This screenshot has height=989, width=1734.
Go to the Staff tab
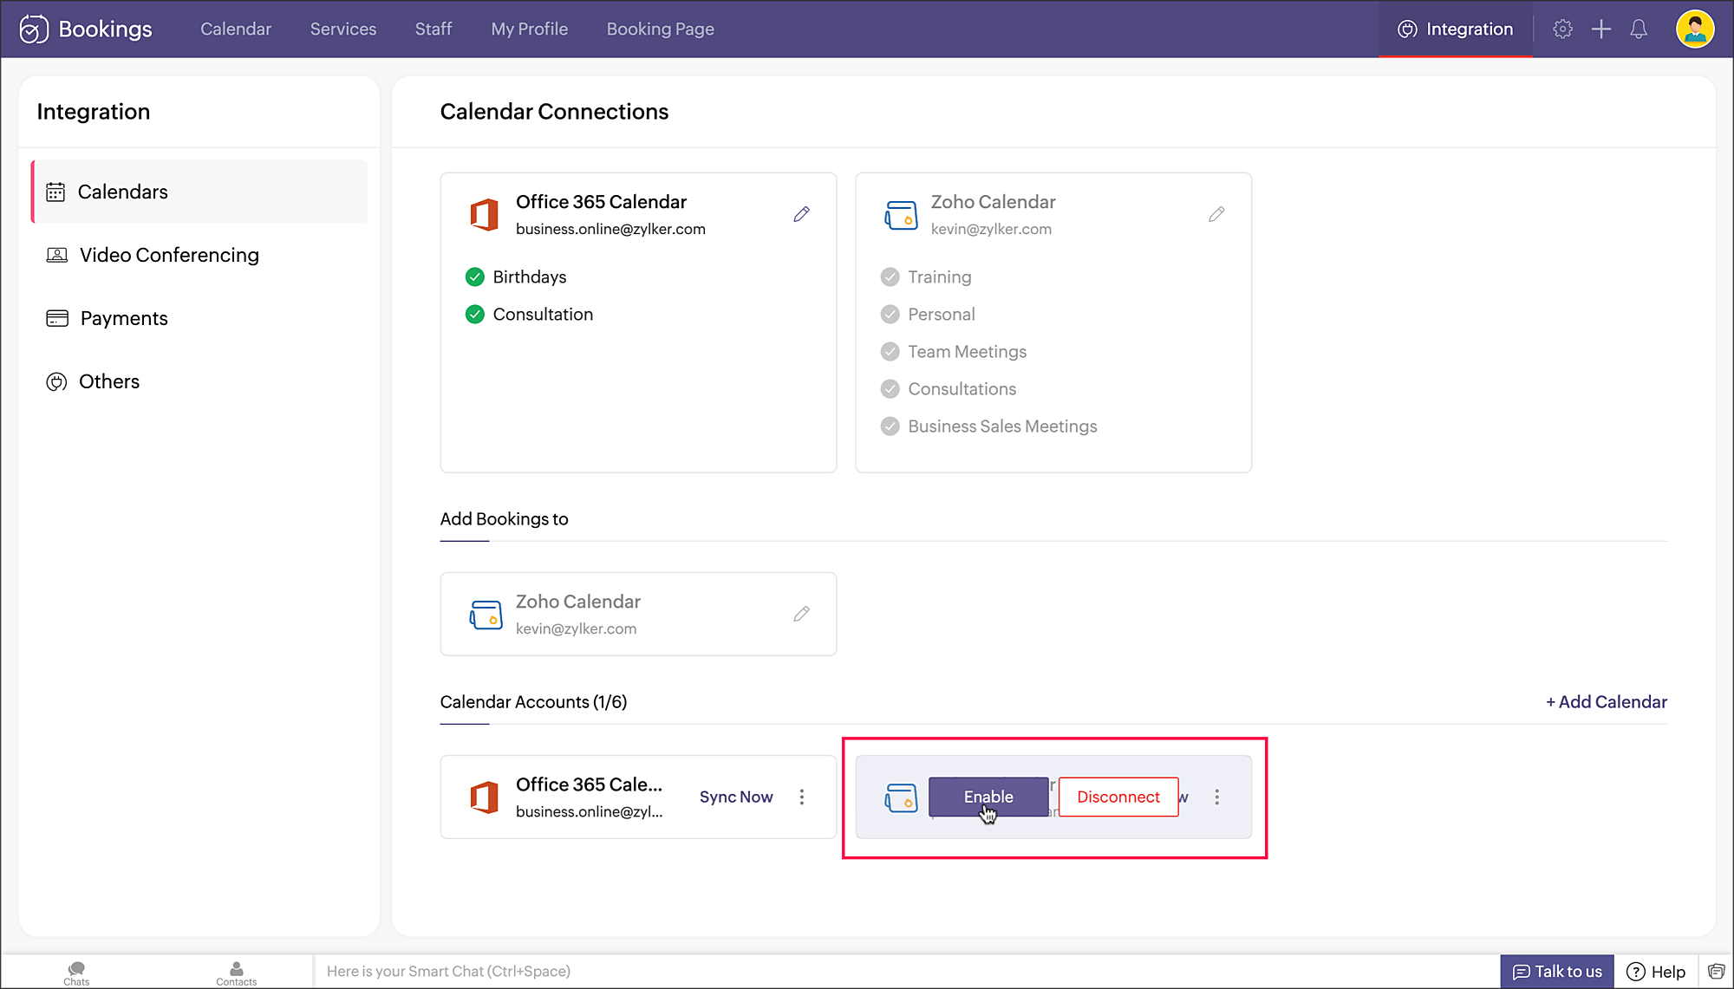(433, 29)
